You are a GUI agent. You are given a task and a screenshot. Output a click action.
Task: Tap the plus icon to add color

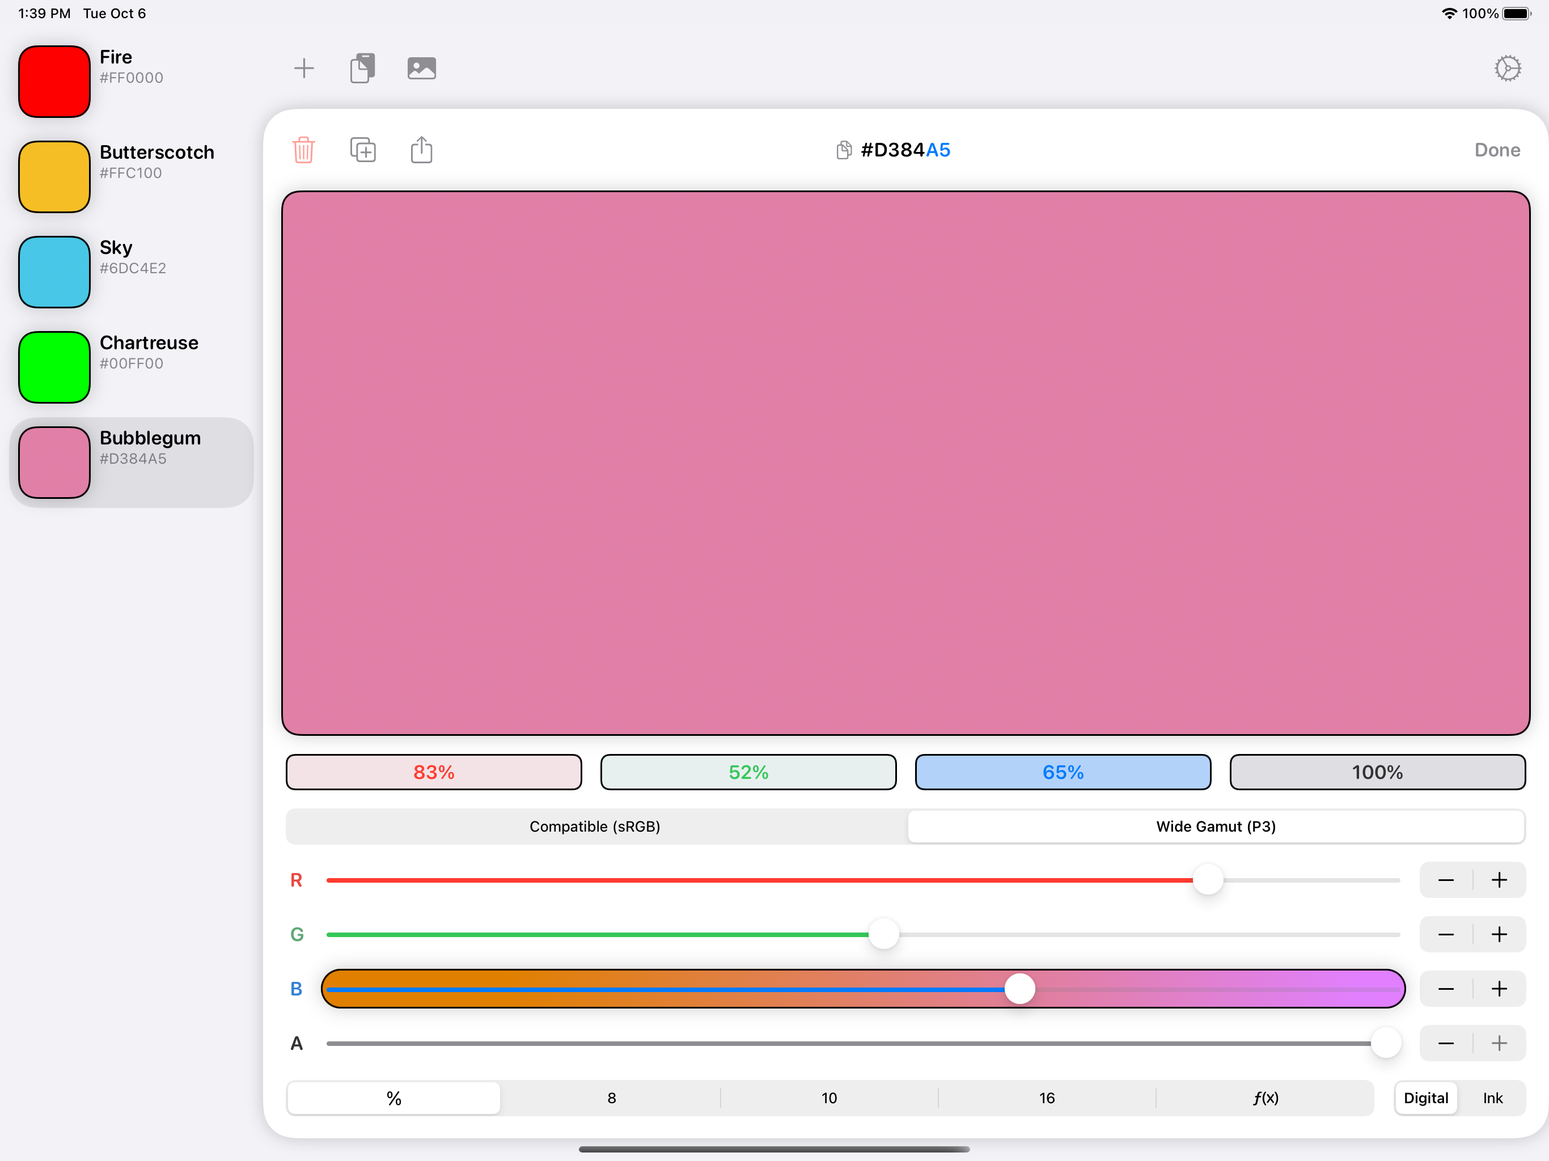pyautogui.click(x=304, y=68)
